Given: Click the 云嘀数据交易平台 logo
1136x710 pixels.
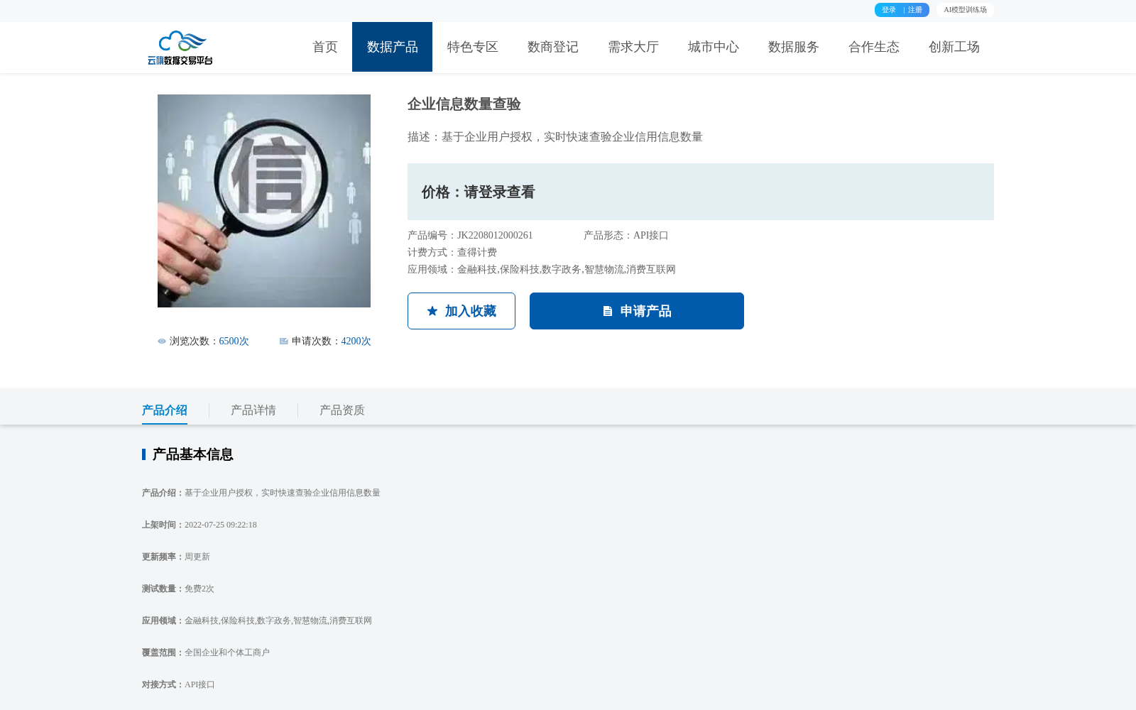Looking at the screenshot, I should click(180, 48).
